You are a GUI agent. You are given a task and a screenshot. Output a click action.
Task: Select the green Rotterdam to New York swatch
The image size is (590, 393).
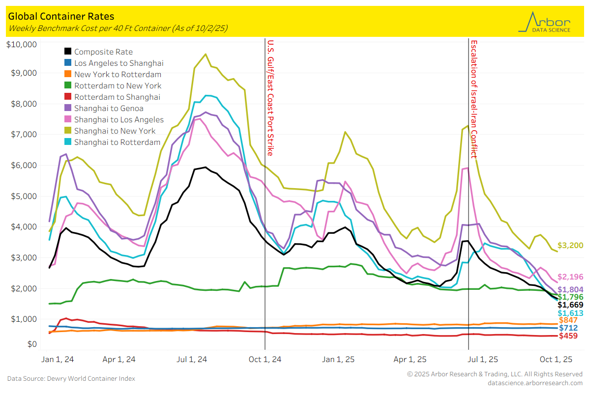click(x=68, y=85)
